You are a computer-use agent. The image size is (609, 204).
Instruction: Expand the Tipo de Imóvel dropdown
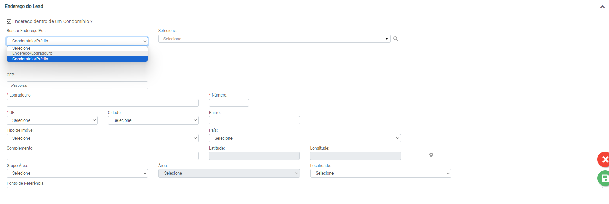pyautogui.click(x=102, y=138)
